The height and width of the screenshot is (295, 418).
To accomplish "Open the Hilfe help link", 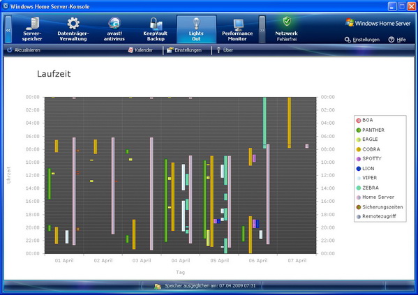I will pyautogui.click(x=397, y=40).
